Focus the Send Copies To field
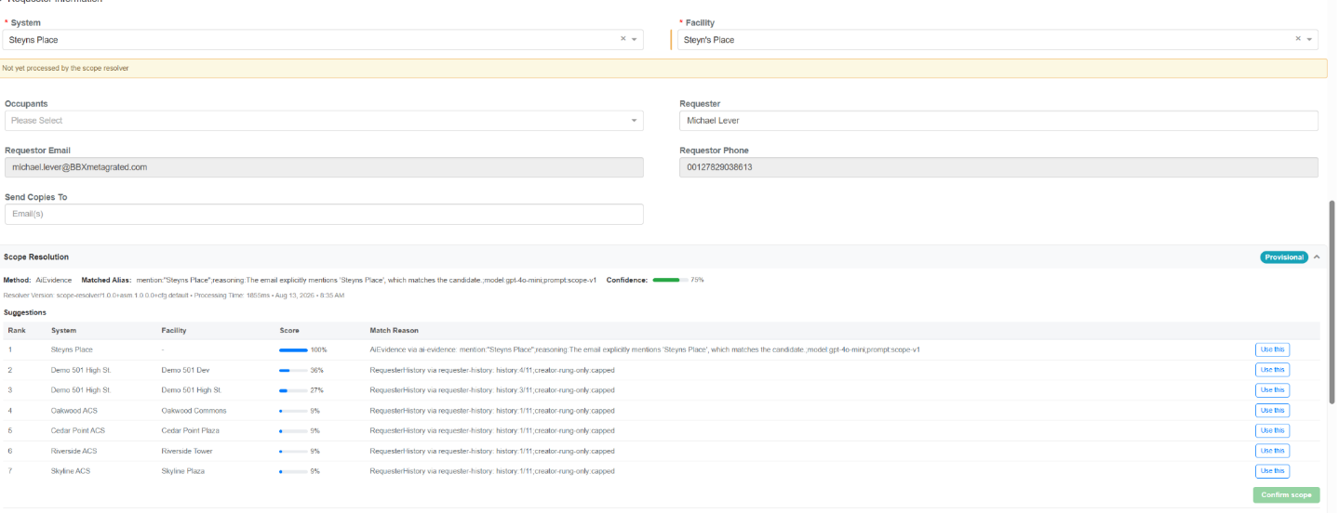Viewport: 1339px width, 513px height. (323, 214)
